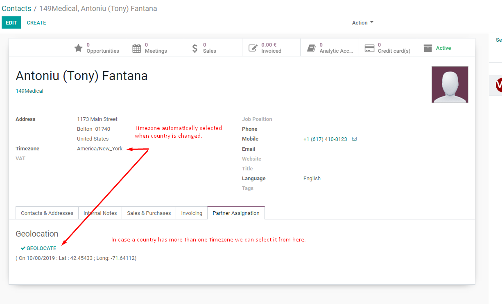This screenshot has width=502, height=304.
Task: Go to the Invoicing tab
Action: (192, 213)
